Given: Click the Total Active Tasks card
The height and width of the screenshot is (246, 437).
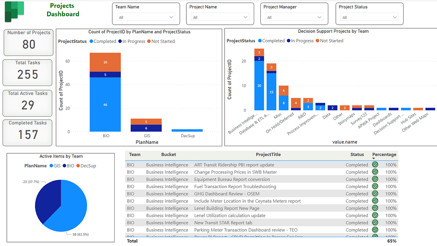Looking at the screenshot, I should (x=28, y=103).
